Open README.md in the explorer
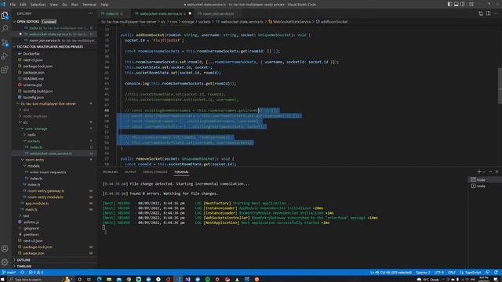The height and width of the screenshot is (282, 502). [33, 78]
